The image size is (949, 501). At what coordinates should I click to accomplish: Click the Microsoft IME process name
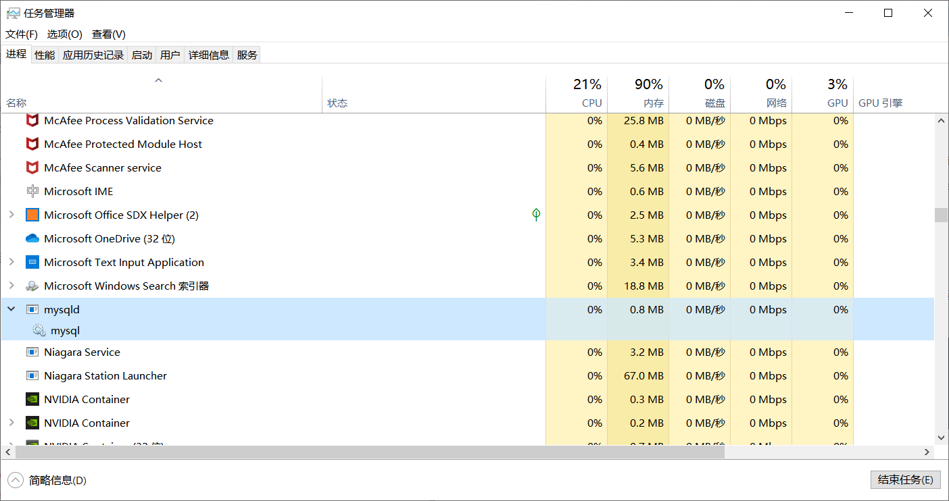tap(78, 192)
